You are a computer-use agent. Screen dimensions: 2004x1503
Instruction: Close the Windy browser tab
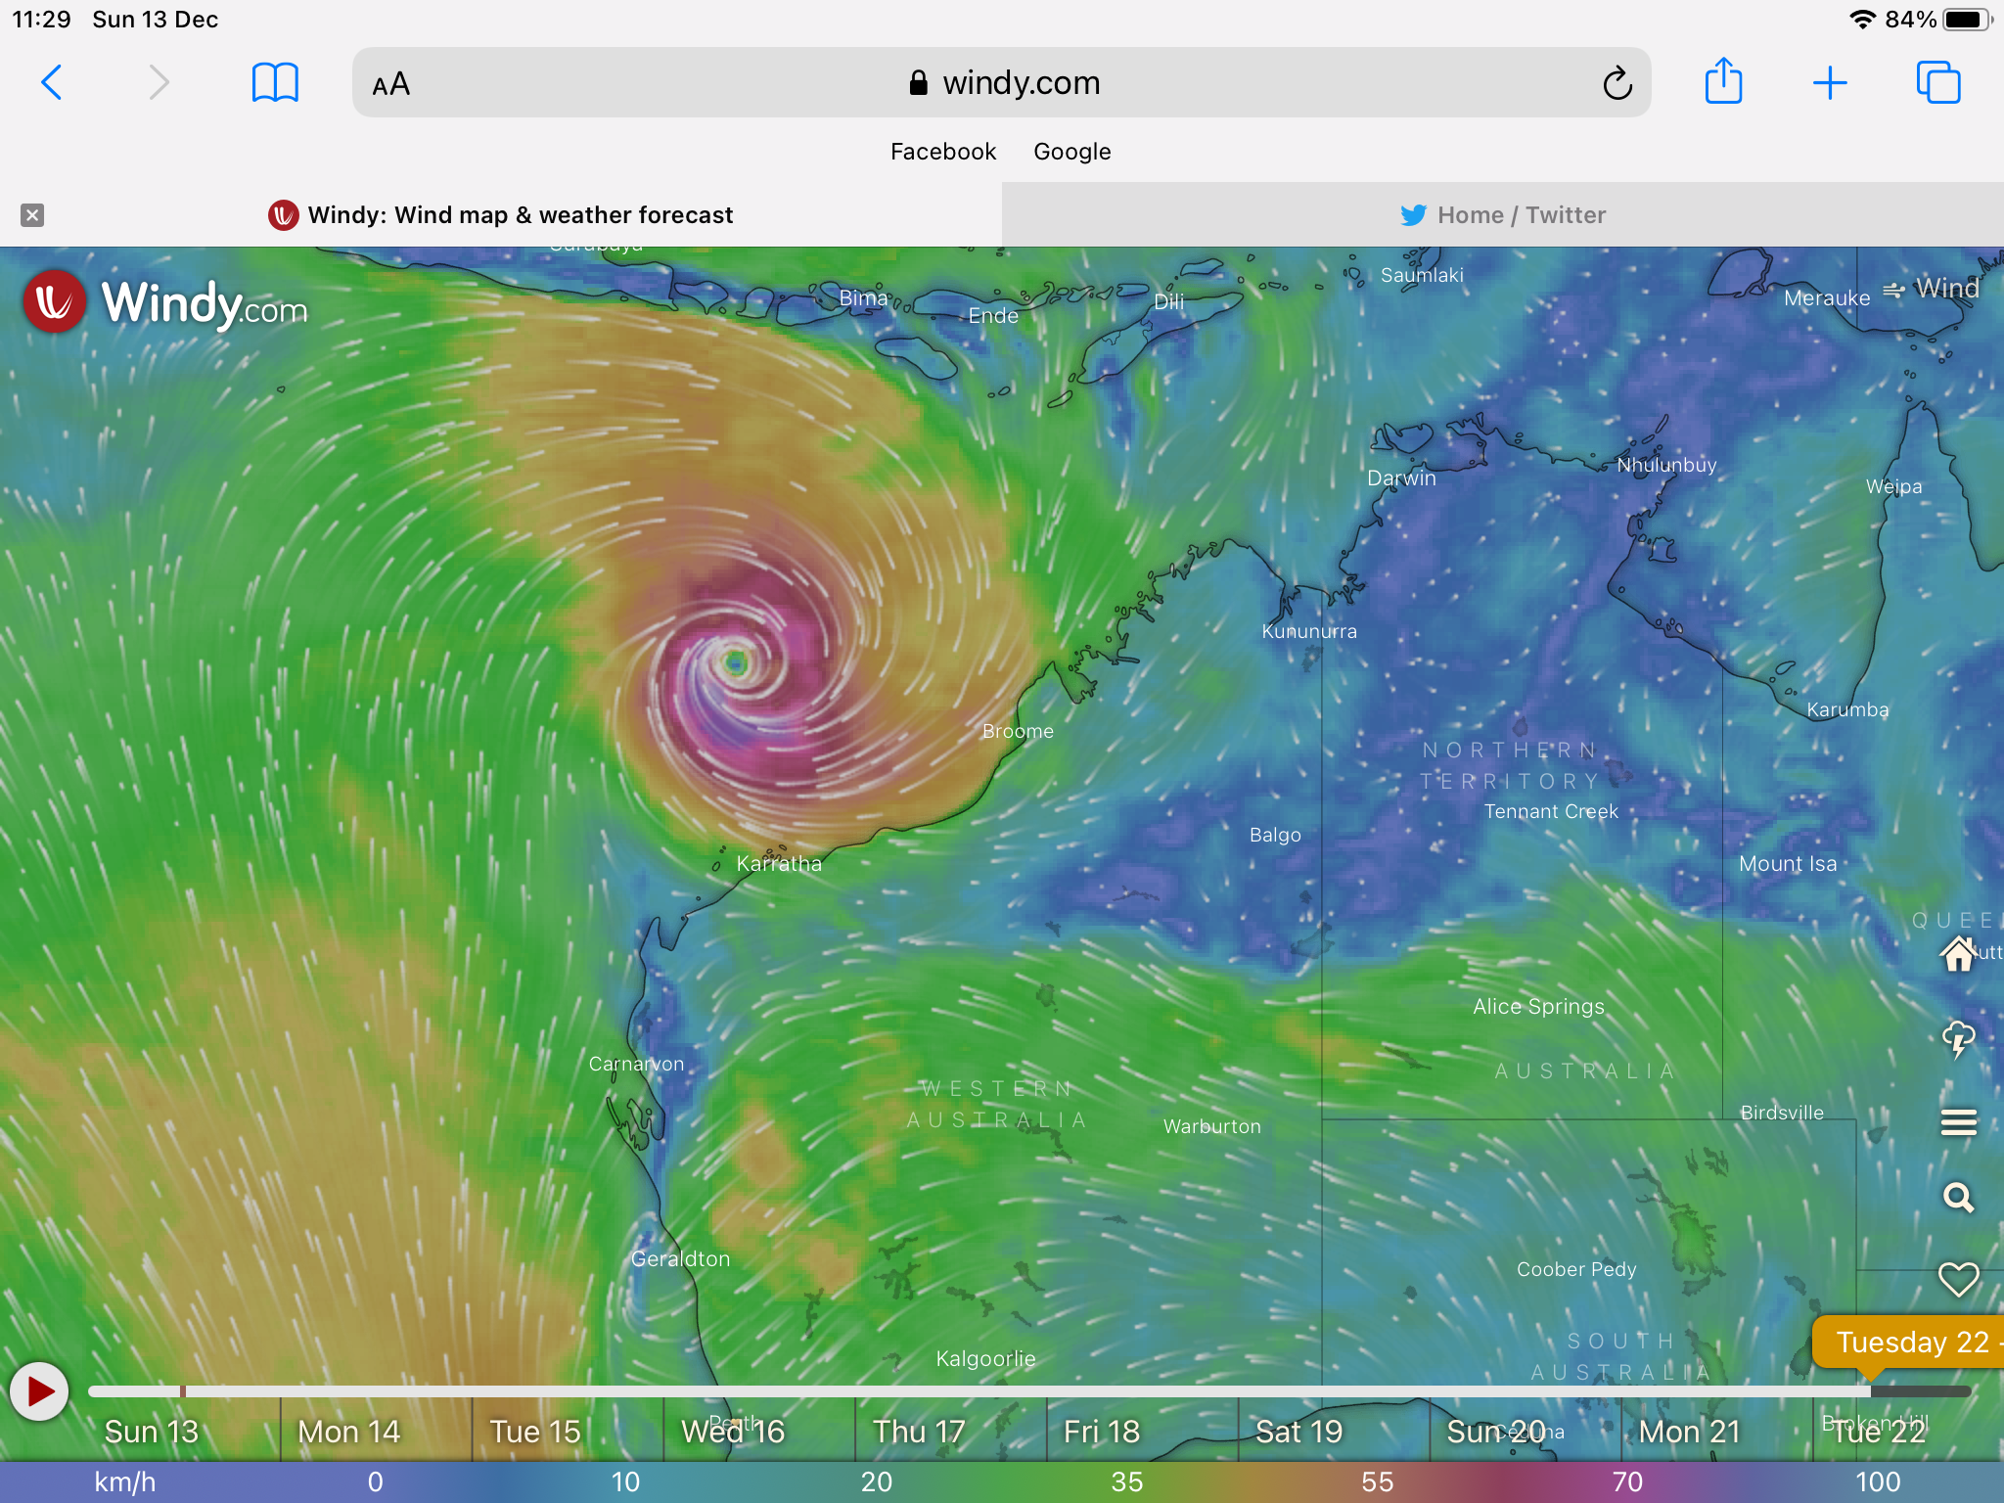click(x=32, y=215)
